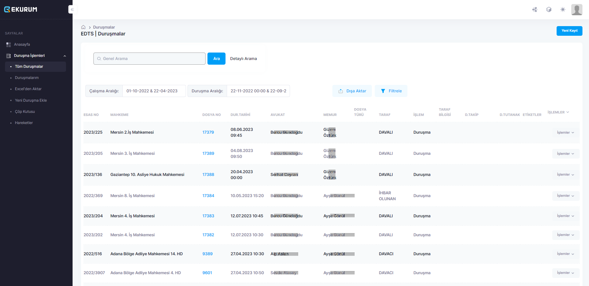Select Çöp Kutusu in sidebar
589x286 pixels.
[25, 112]
